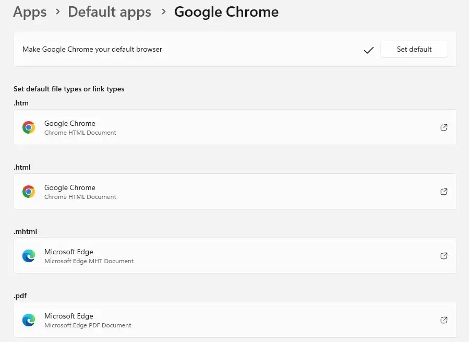Click the checkmark beside Set default
This screenshot has height=342, width=469.
click(369, 50)
